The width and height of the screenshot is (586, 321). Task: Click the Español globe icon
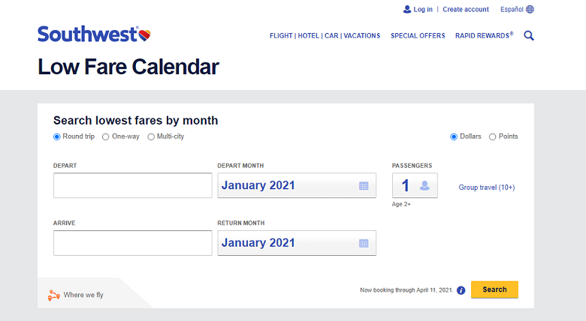(530, 9)
